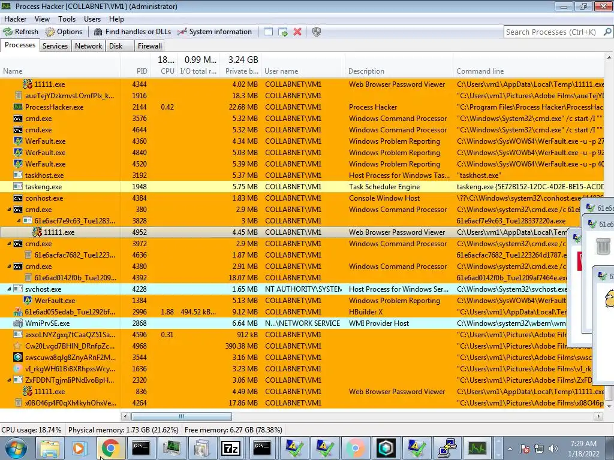
Task: Open the Options toolbar item
Action: 64,32
